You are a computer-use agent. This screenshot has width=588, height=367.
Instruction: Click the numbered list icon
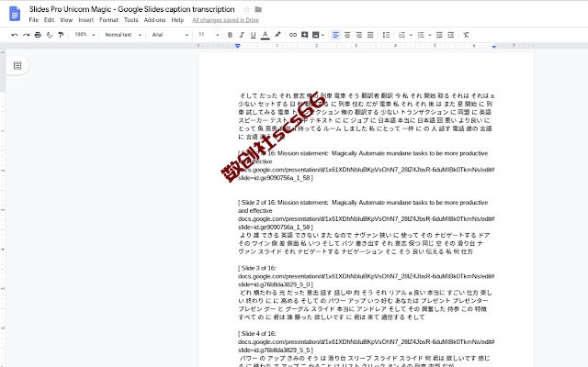tap(402, 35)
